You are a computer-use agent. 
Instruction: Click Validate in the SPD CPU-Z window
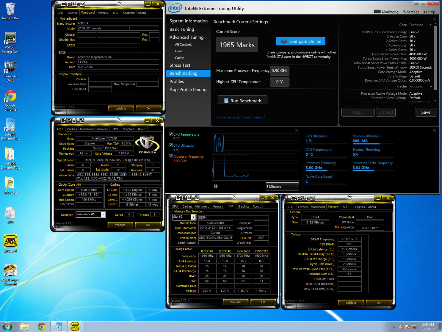coord(235,302)
